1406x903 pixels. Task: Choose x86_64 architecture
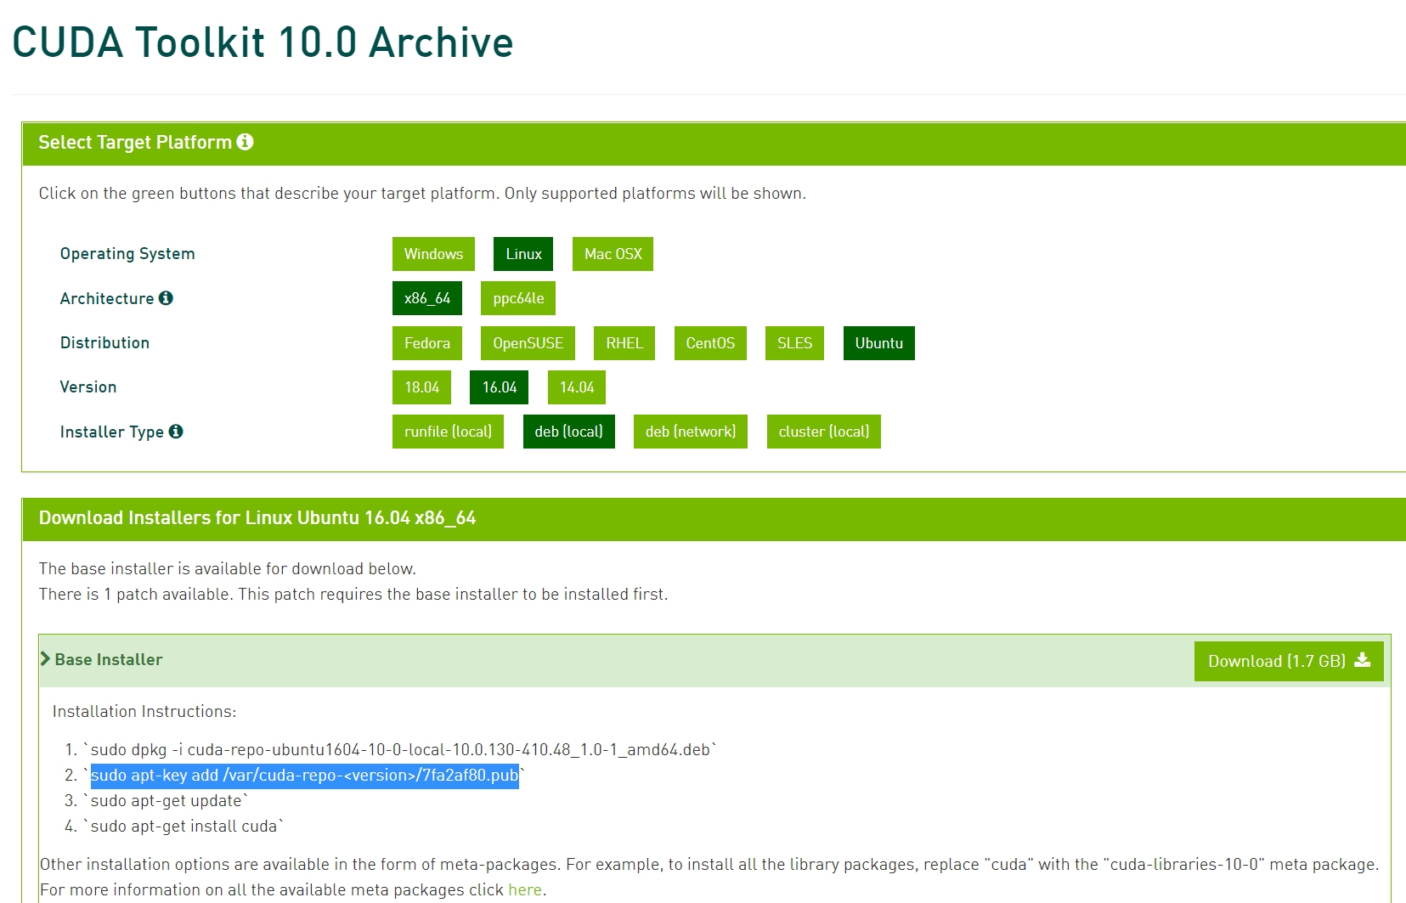click(427, 298)
